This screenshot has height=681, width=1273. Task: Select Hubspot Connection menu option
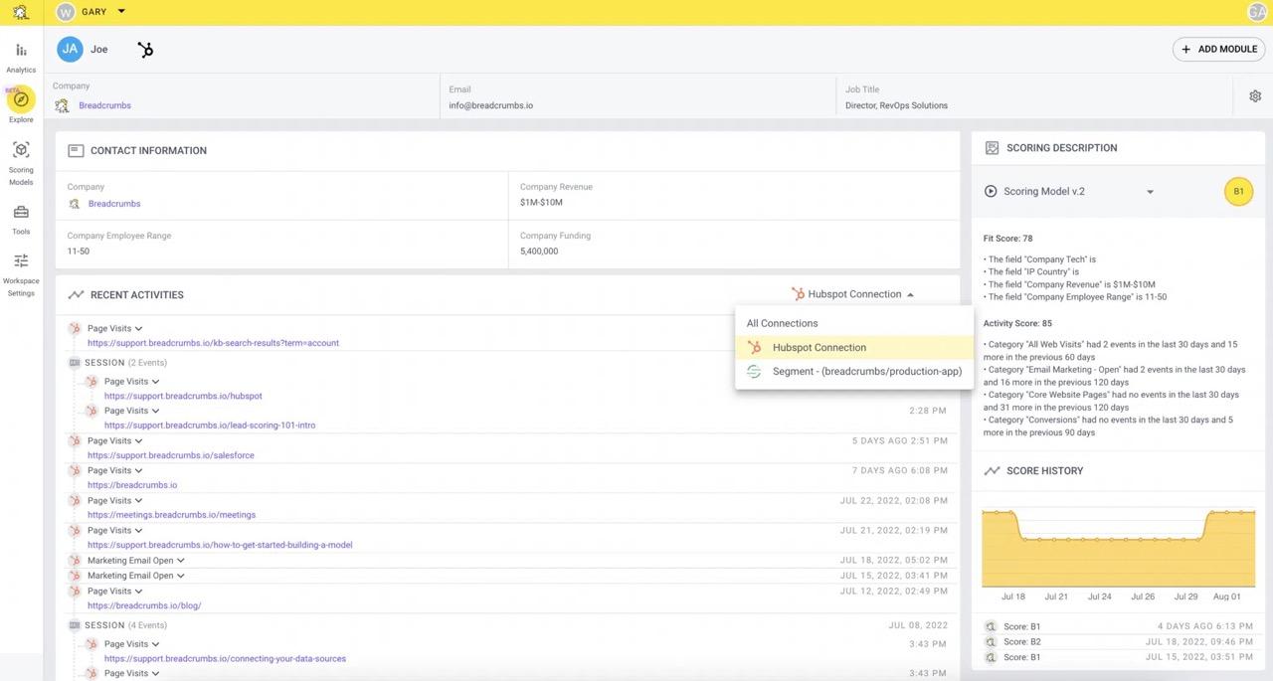[x=854, y=348]
